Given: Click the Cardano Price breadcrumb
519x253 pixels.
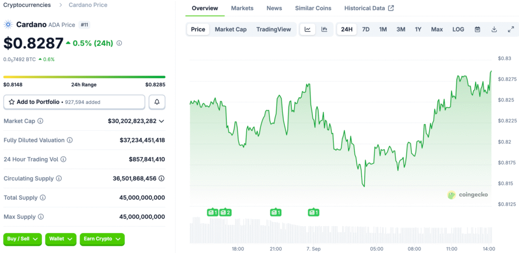Looking at the screenshot, I should point(88,5).
